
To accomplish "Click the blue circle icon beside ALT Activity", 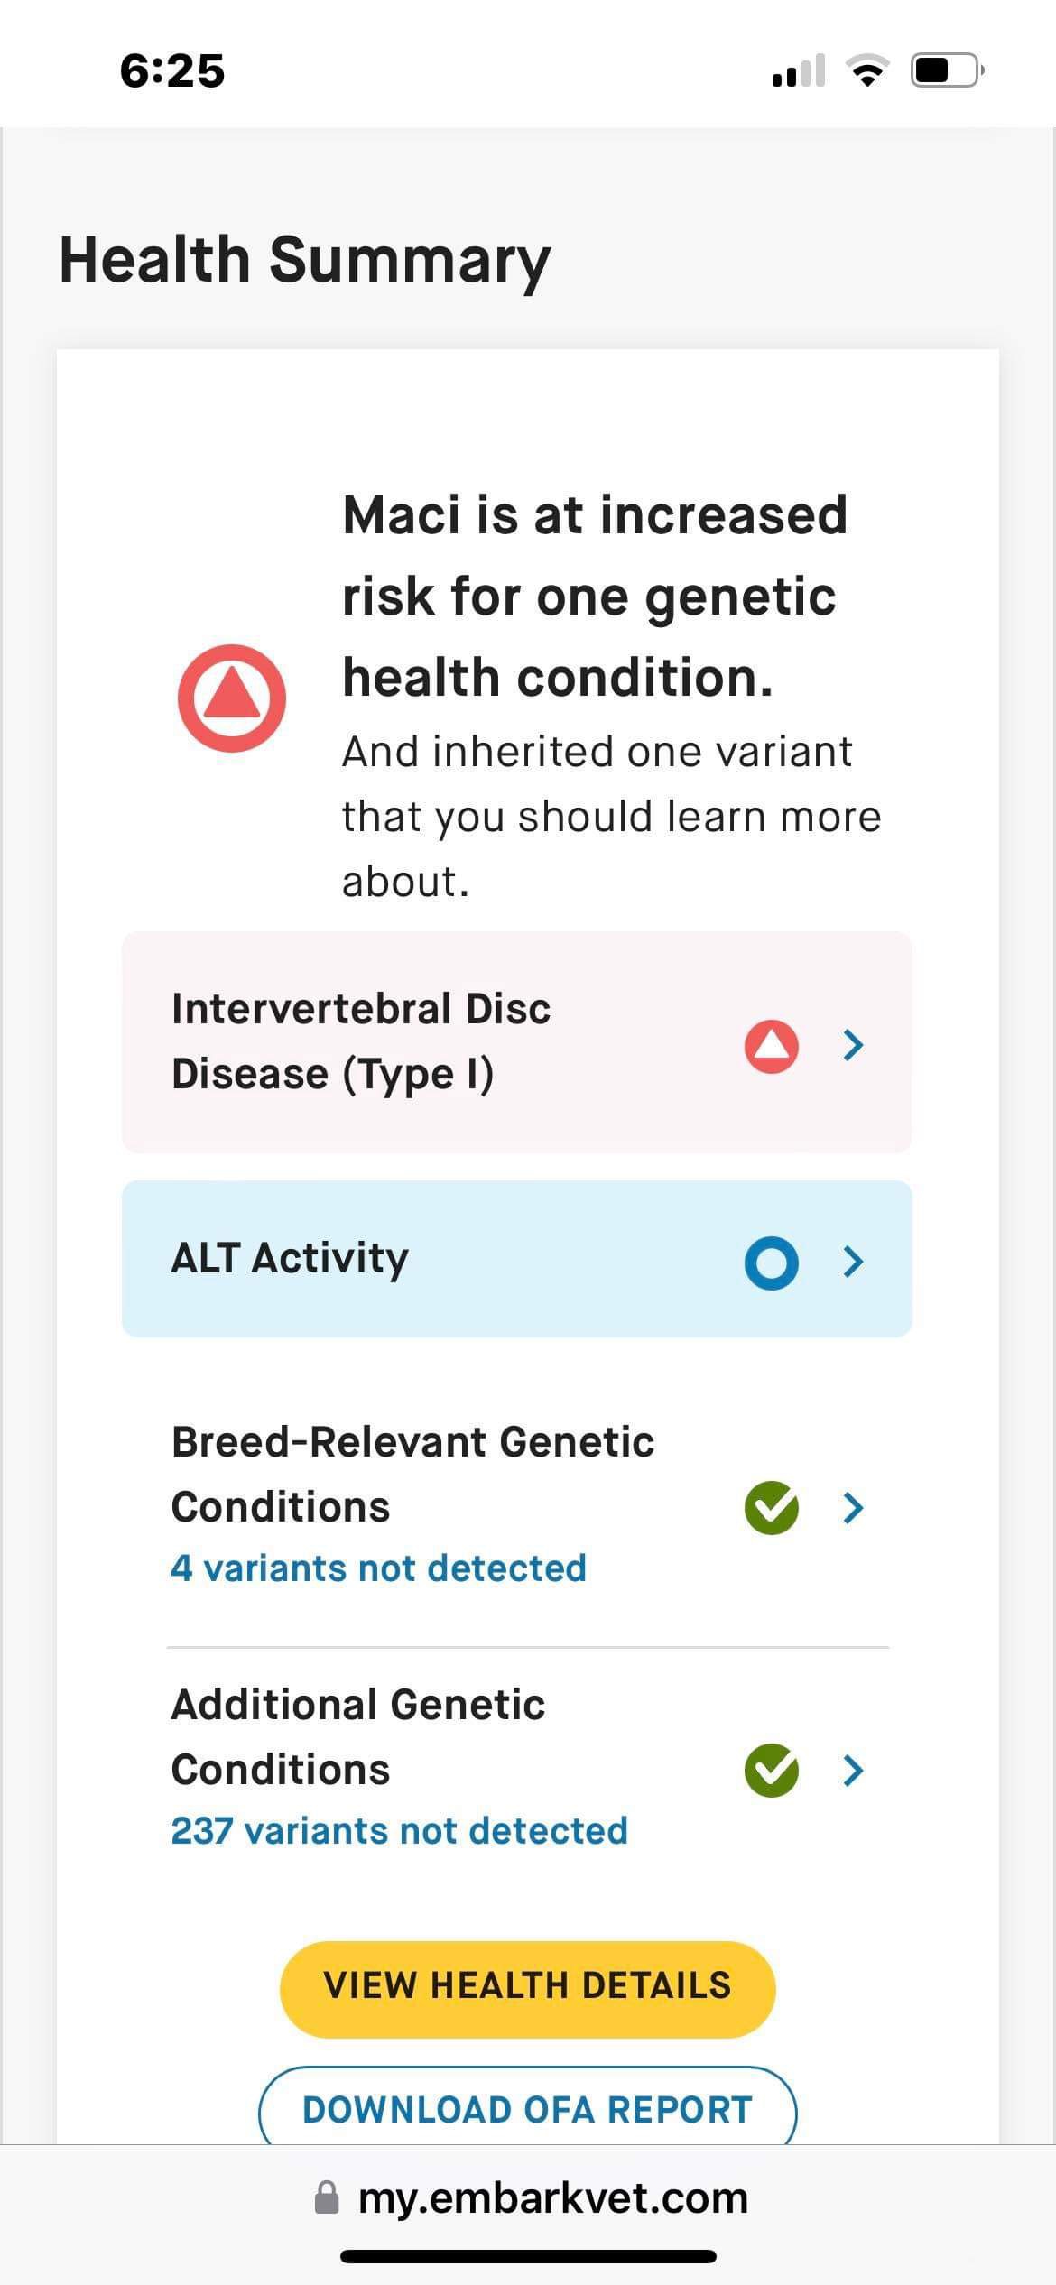I will coord(771,1262).
